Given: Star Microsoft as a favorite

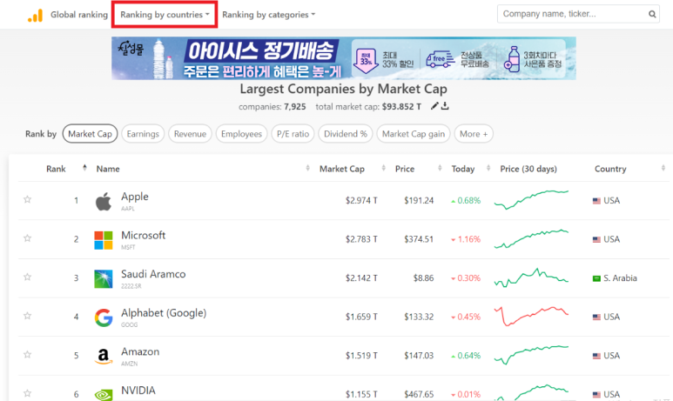Looking at the screenshot, I should (28, 238).
